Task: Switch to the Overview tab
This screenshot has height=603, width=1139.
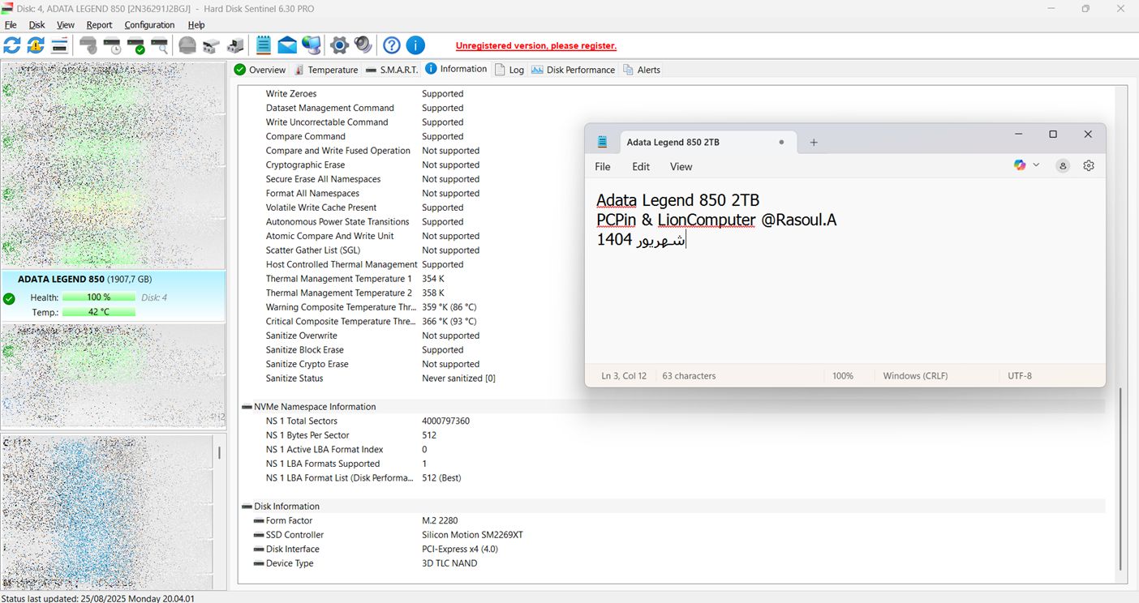Action: 260,70
